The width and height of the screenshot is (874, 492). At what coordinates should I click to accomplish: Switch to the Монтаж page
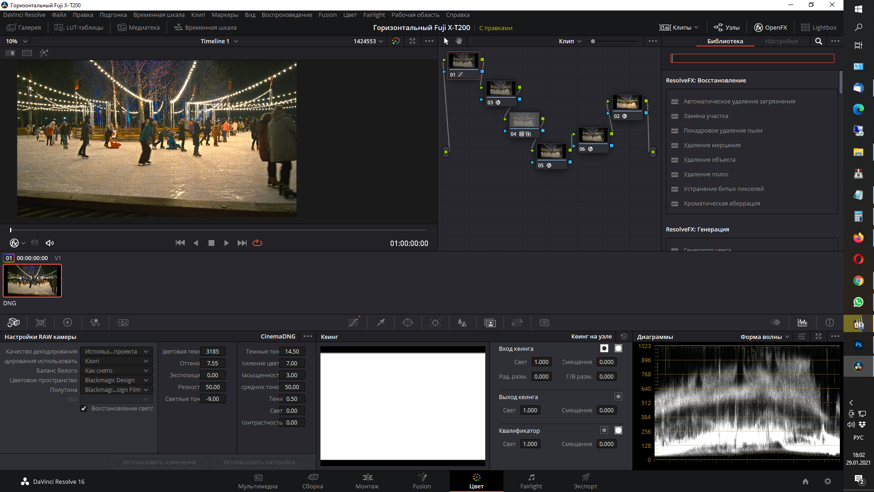[x=367, y=481]
